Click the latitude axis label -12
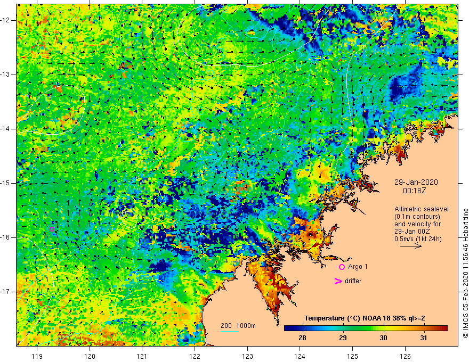The image size is (469, 362). point(5,20)
